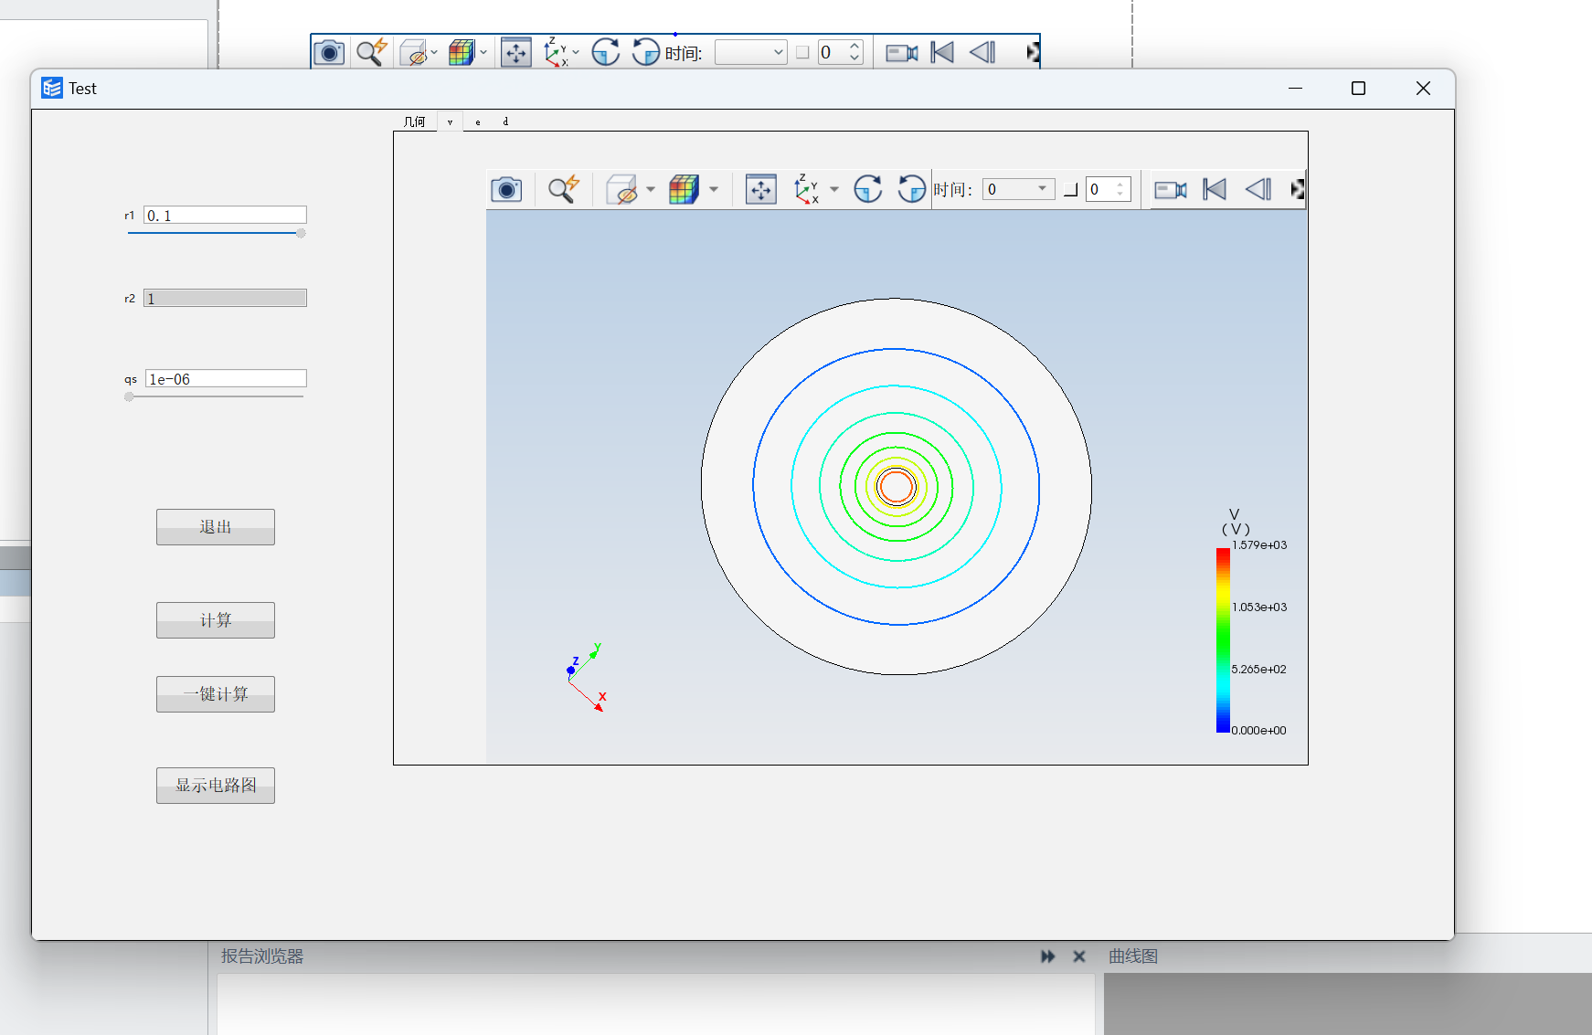Click background window's quick zoom magnifier icon
Screen dimensions: 1592x1035
coord(371,52)
